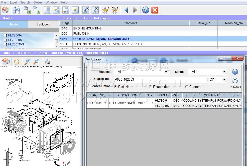Open the FUEL TANK catalogue row
Screen dimensions: 247x166
(81, 33)
